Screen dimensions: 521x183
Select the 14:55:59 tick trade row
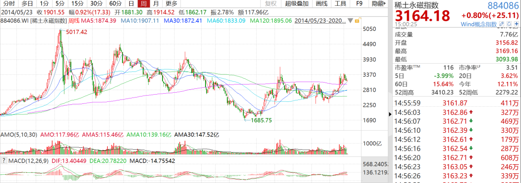tap(456, 103)
